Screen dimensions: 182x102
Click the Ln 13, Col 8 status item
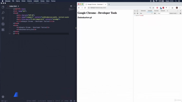click(42, 101)
